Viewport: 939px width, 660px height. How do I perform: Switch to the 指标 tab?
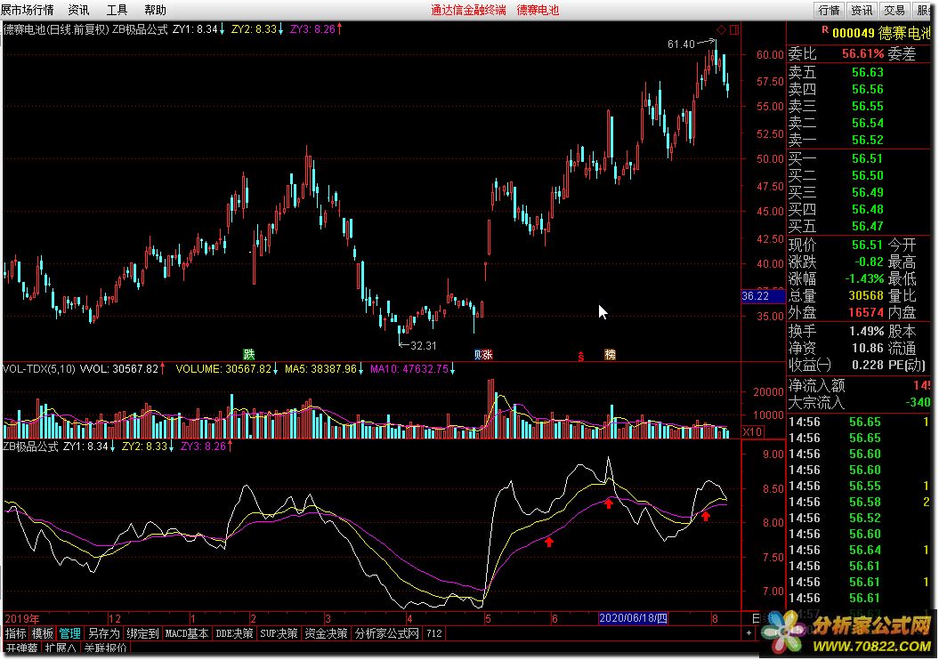click(x=15, y=633)
